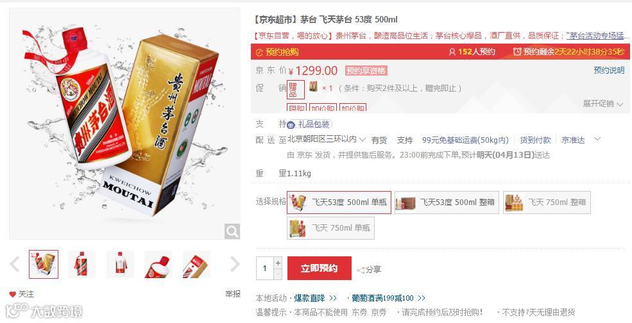Viewport: 632px width, 323px height.
Task: Select 飞天53度 500ml 整箱 option
Action: pos(447,202)
